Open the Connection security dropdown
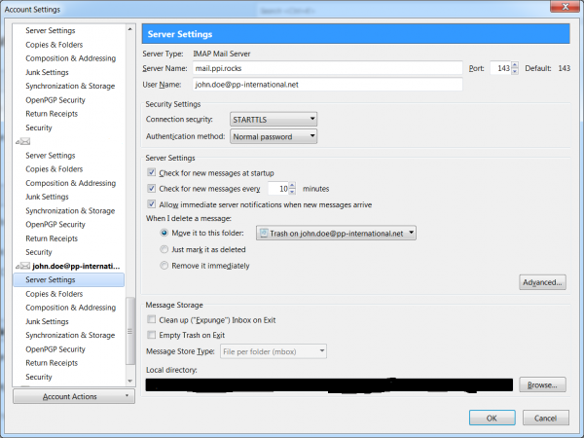This screenshot has width=584, height=438. point(273,119)
